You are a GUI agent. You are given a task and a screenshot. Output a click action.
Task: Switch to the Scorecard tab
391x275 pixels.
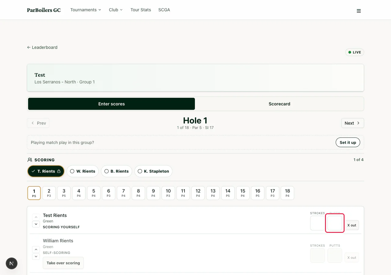tap(279, 104)
